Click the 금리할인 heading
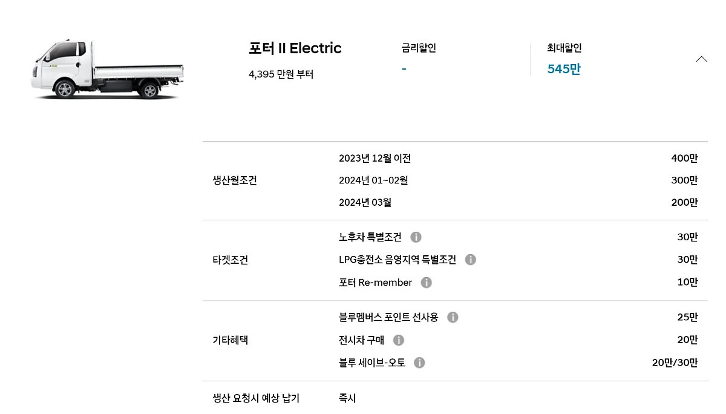 [418, 48]
